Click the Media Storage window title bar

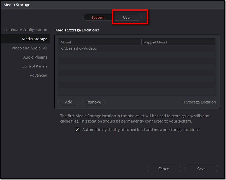tap(112, 5)
